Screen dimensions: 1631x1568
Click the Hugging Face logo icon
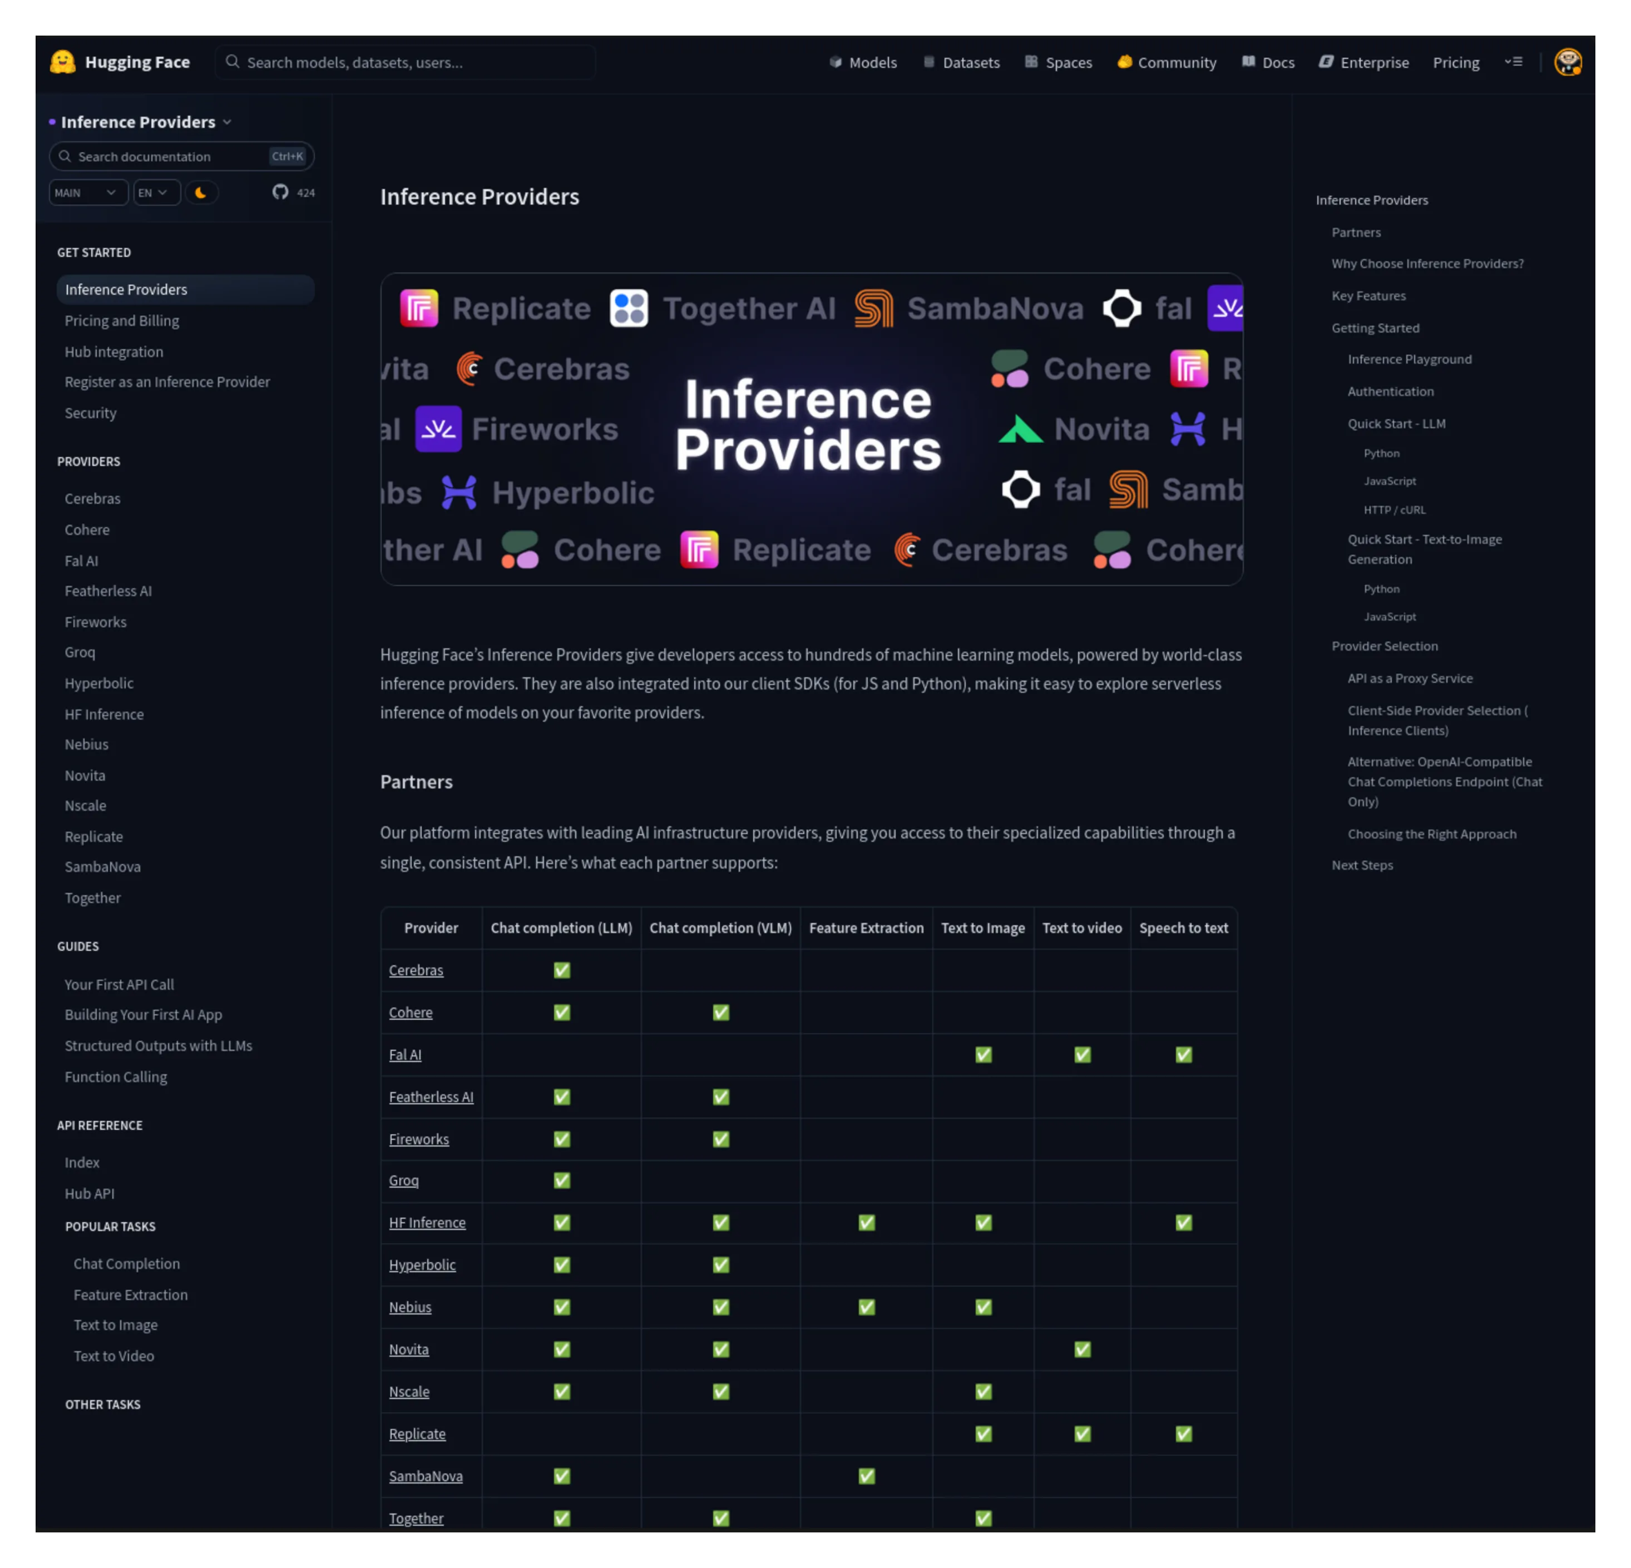[62, 62]
